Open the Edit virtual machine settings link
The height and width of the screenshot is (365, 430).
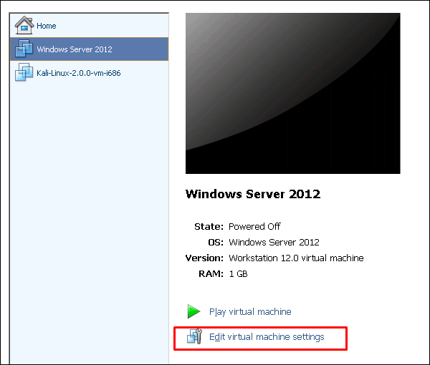coord(267,337)
